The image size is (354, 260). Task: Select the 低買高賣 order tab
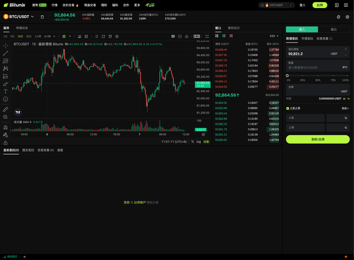323,38
